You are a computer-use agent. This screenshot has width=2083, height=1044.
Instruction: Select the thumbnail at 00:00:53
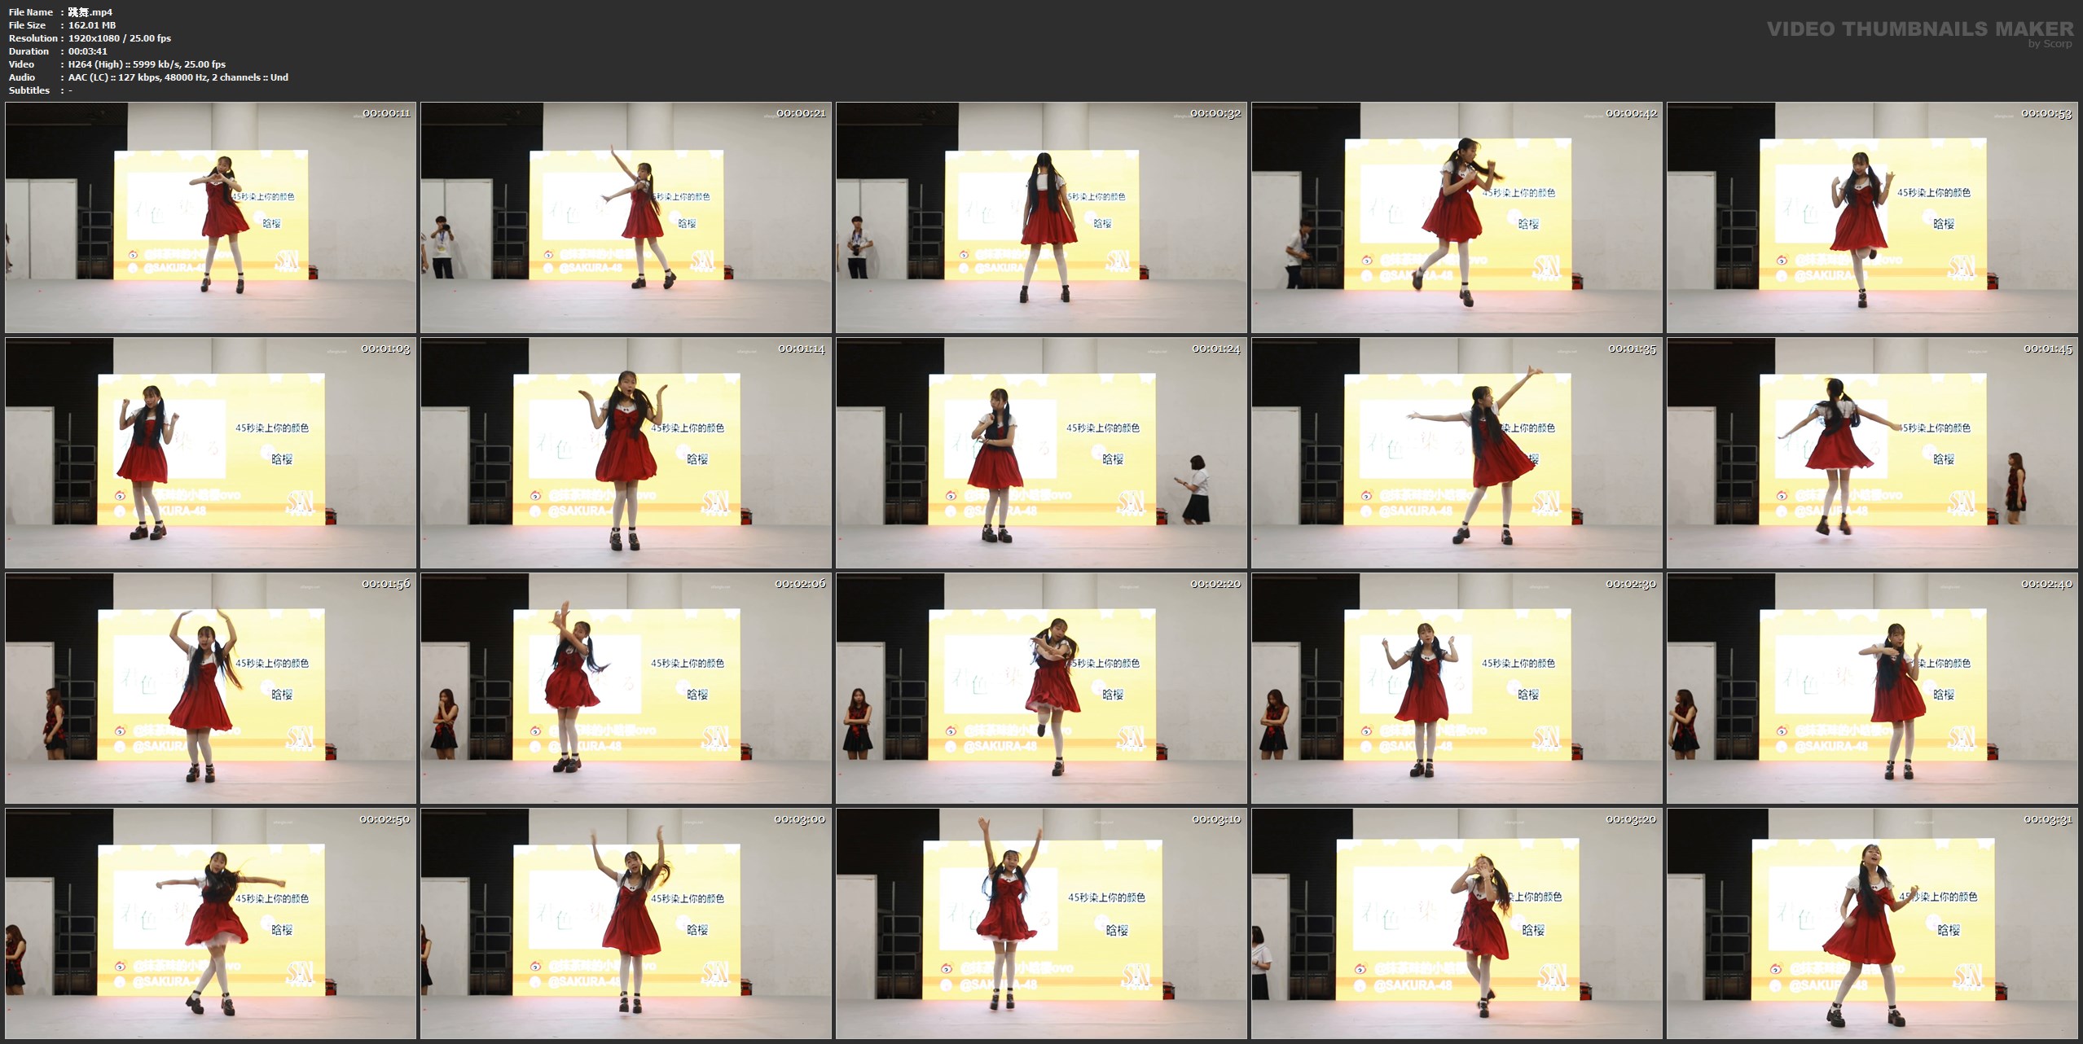1872,217
